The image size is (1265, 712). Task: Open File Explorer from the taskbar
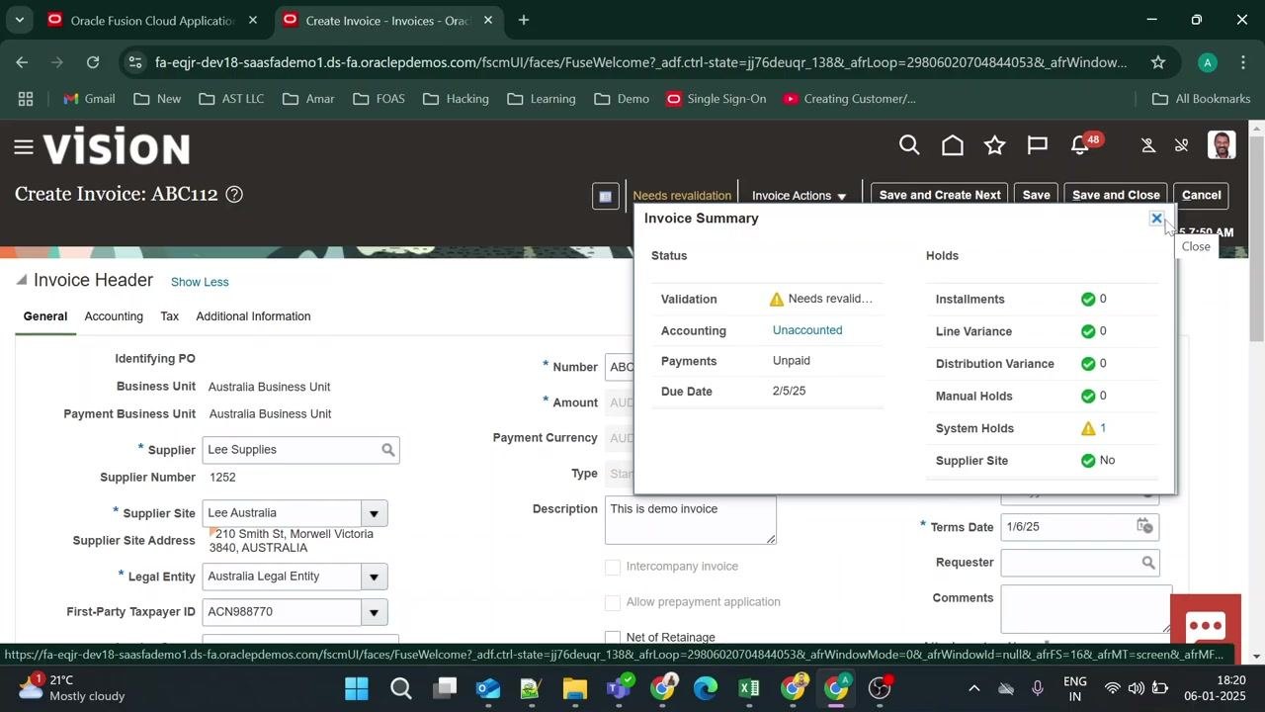575,688
